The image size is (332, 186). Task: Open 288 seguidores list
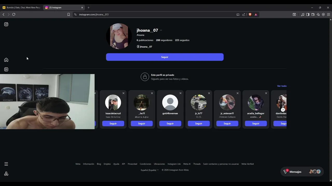164,40
